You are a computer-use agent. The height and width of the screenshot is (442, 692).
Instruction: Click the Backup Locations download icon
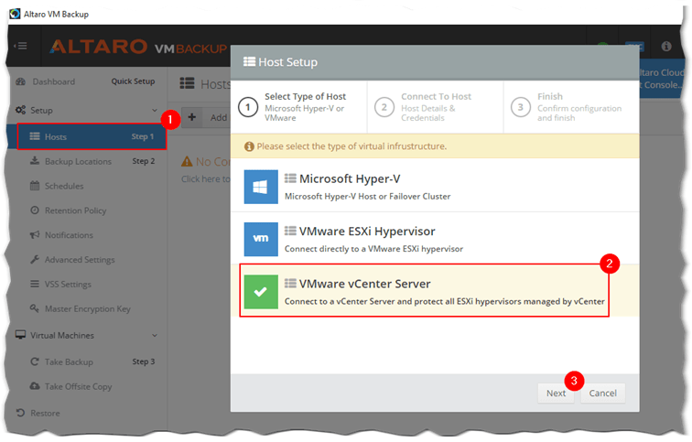click(x=35, y=160)
